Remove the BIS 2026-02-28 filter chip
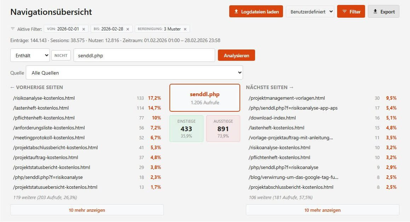This screenshot has height=222, width=410. (128, 29)
